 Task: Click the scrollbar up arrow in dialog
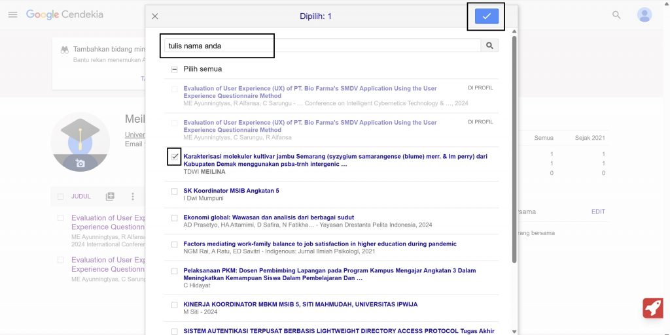tap(514, 31)
